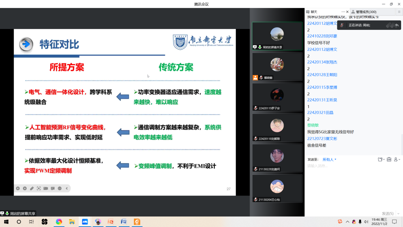The image size is (403, 227).
Task: Select the 聊天 chat tab
Action: [x=314, y=12]
